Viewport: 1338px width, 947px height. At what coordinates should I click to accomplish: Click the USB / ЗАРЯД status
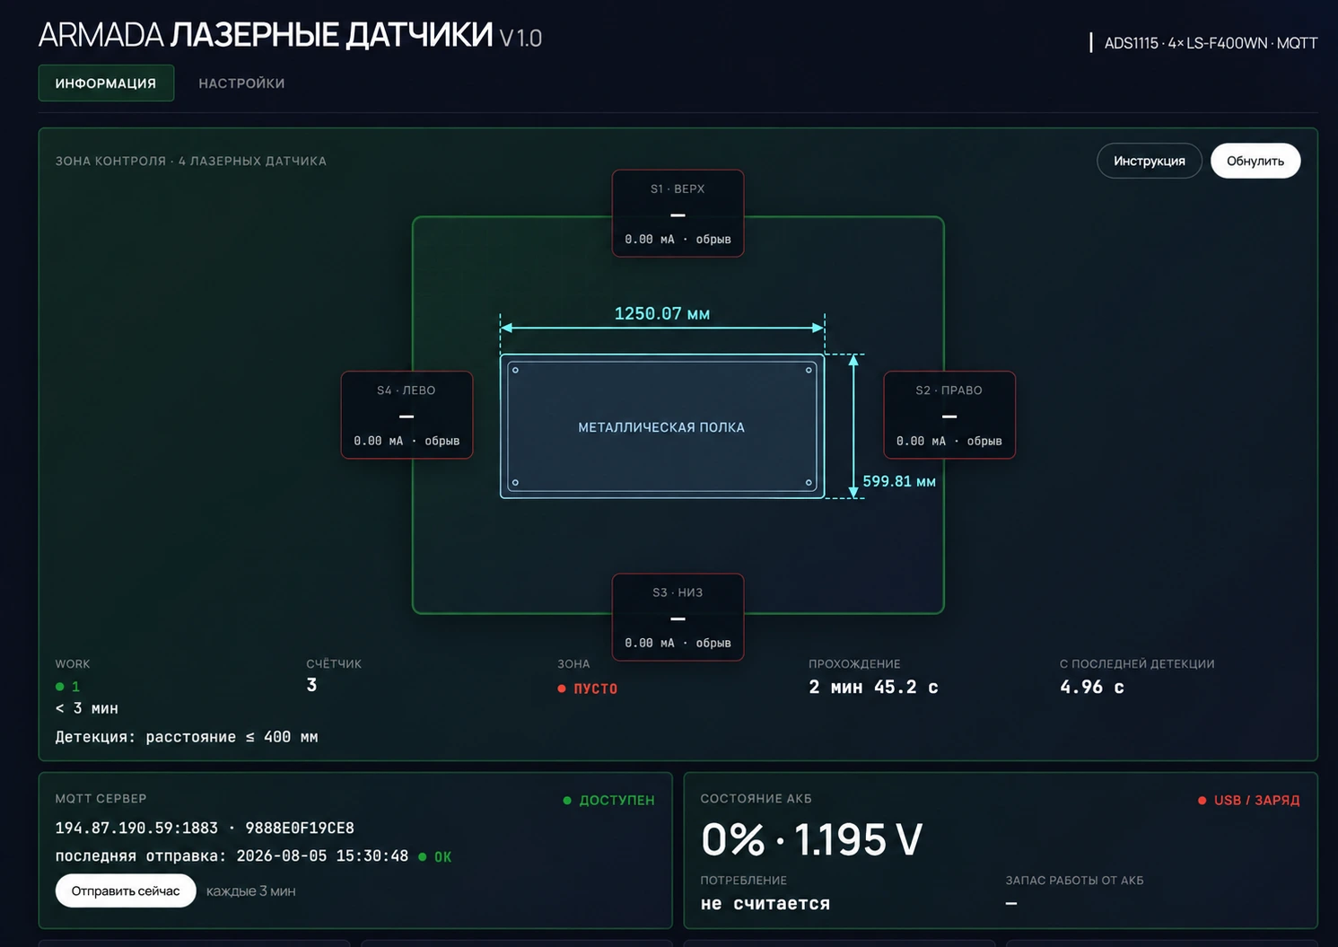(x=1256, y=800)
